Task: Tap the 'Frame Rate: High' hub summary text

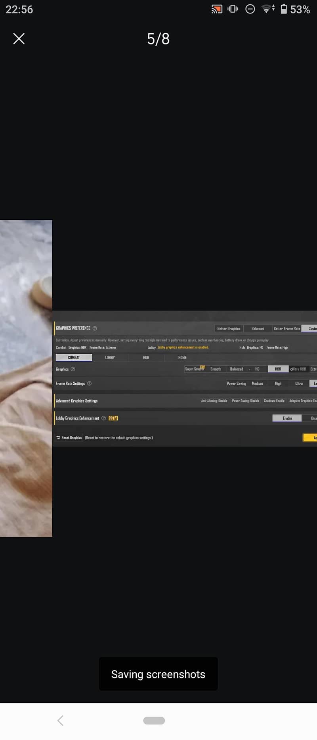Action: click(x=277, y=348)
